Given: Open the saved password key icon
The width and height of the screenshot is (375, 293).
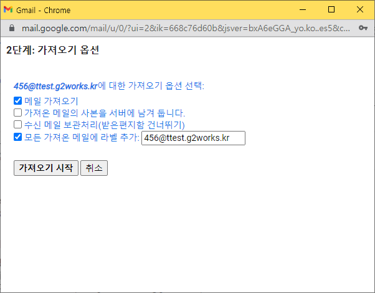Looking at the screenshot, I should click(363, 28).
